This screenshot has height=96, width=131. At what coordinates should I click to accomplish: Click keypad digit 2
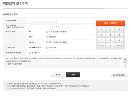tap(110, 30)
